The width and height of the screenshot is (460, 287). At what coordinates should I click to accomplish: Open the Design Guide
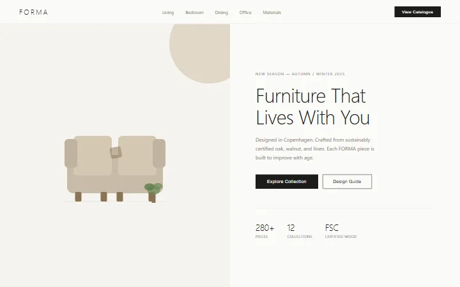click(347, 182)
